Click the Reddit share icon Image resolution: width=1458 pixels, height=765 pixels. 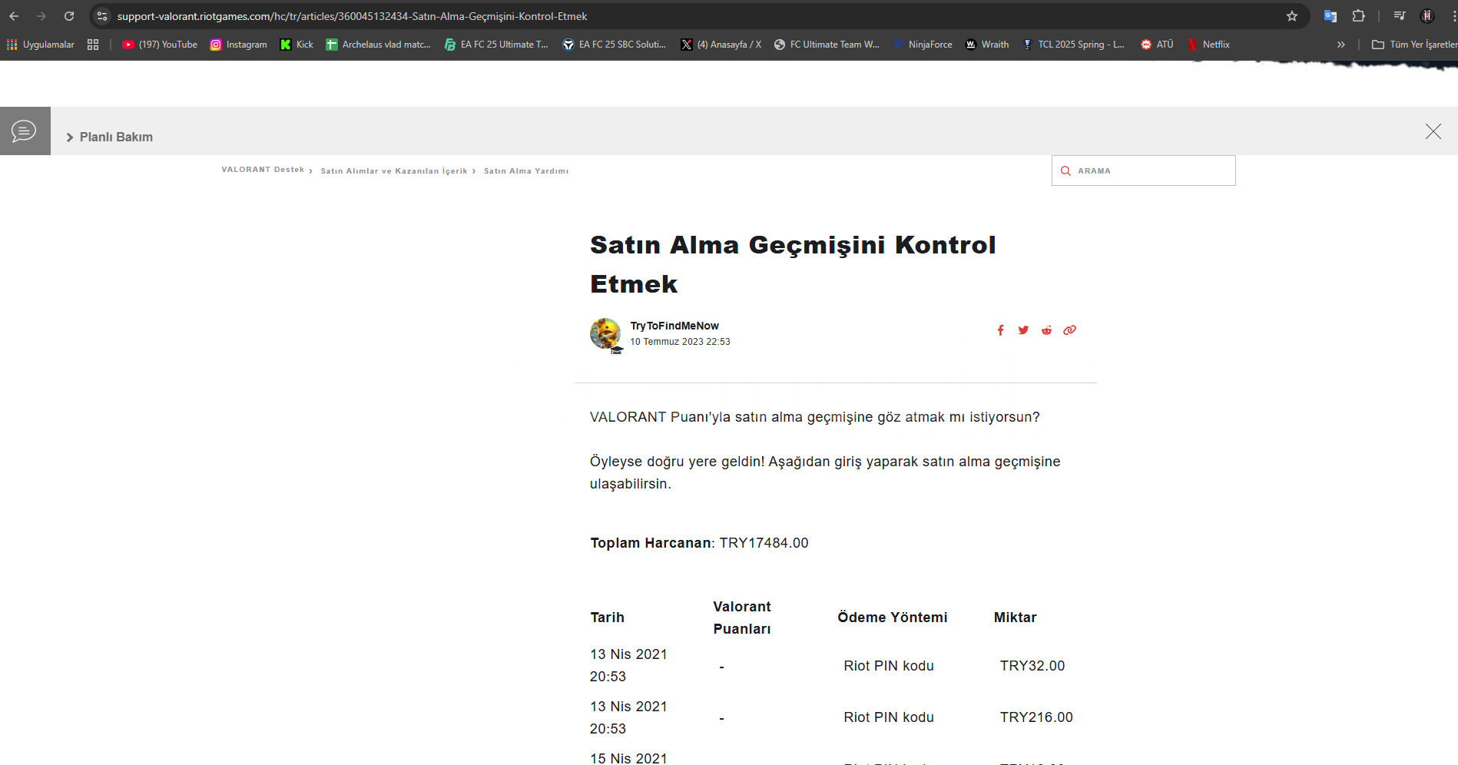(1046, 330)
